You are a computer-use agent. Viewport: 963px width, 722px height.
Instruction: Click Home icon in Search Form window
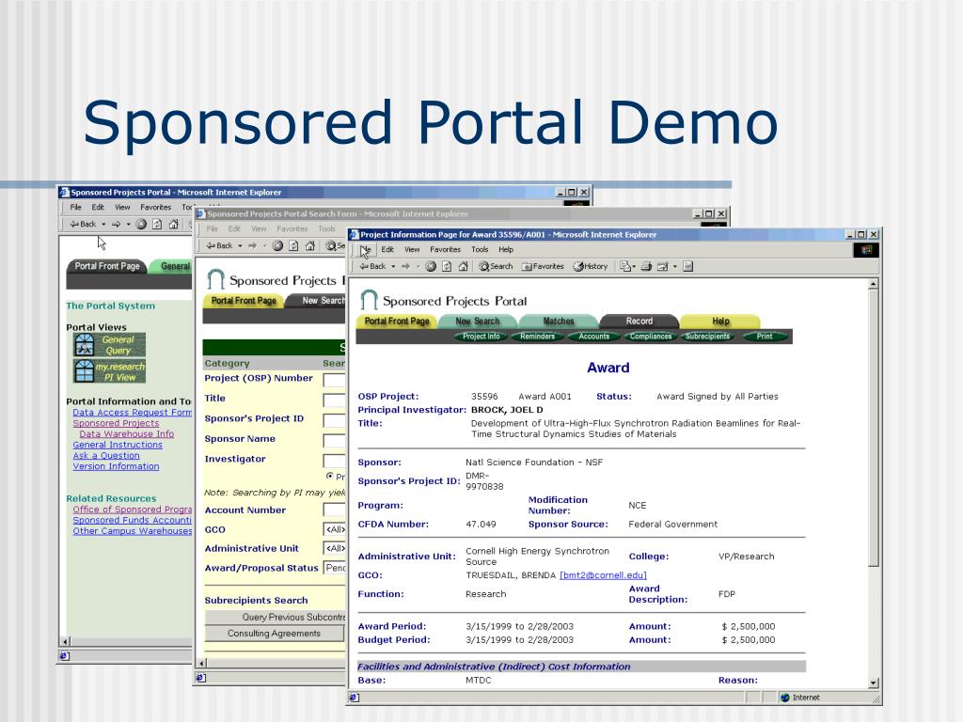tap(310, 245)
